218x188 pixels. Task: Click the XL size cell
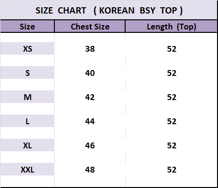27,145
